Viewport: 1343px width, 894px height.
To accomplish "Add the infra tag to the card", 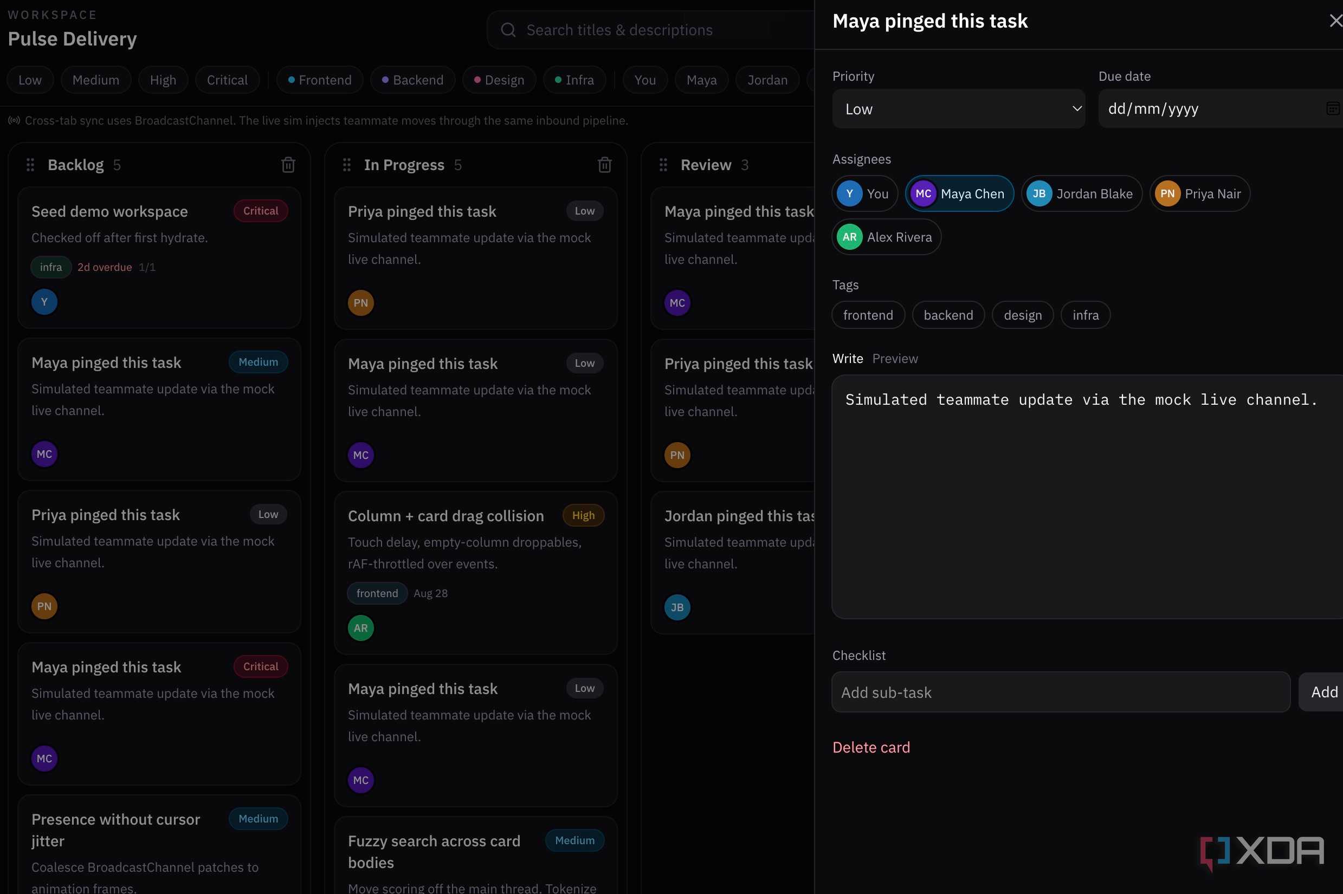I will tap(1085, 315).
